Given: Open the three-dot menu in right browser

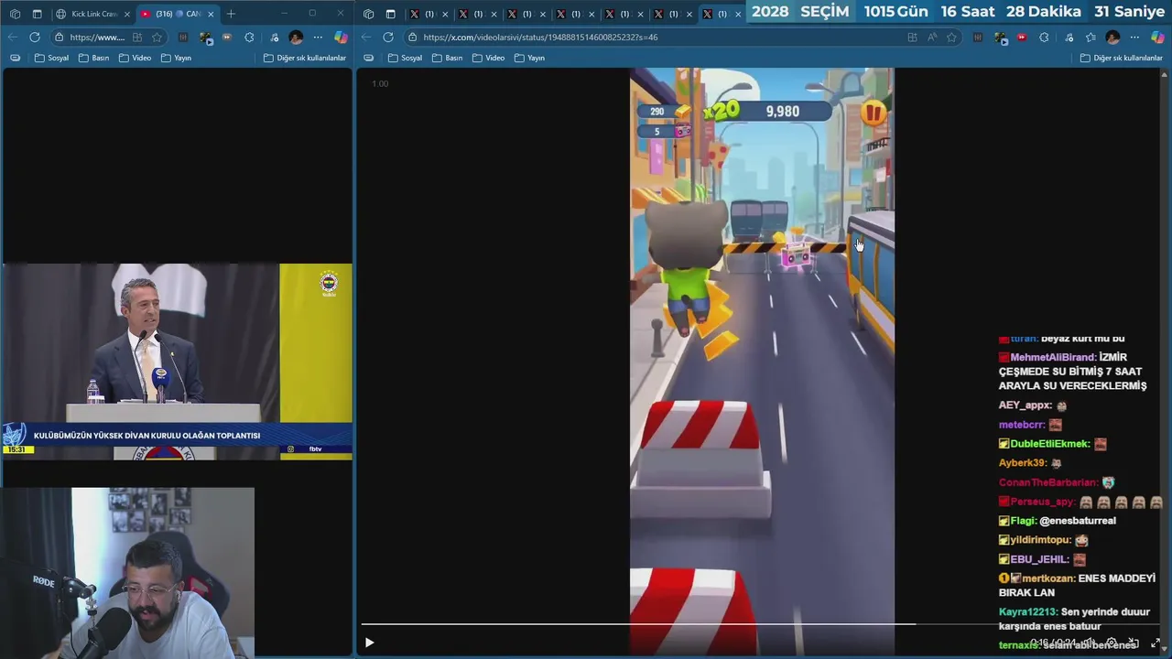Looking at the screenshot, I should coord(1135,38).
